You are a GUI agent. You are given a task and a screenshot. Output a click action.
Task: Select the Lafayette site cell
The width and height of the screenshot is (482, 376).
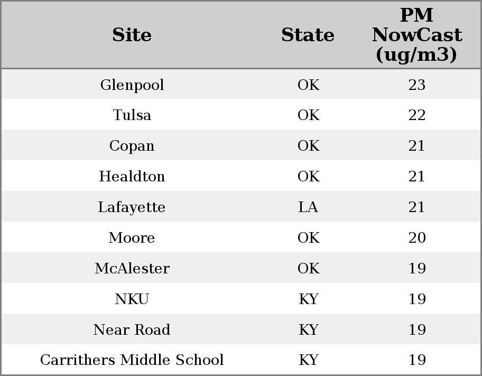[x=132, y=207]
